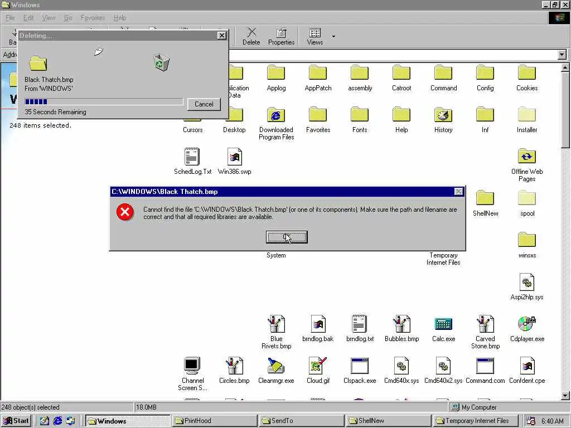Select the assembly folder
571x428 pixels.
tap(360, 78)
